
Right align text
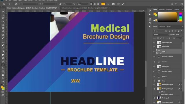[98, 4]
